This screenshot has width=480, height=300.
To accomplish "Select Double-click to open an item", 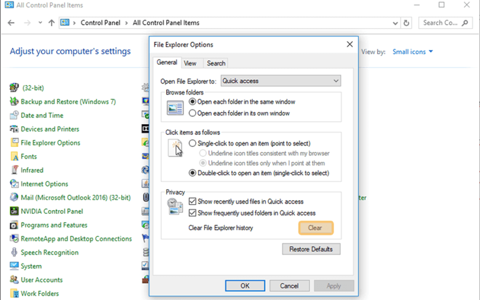I will (192, 173).
